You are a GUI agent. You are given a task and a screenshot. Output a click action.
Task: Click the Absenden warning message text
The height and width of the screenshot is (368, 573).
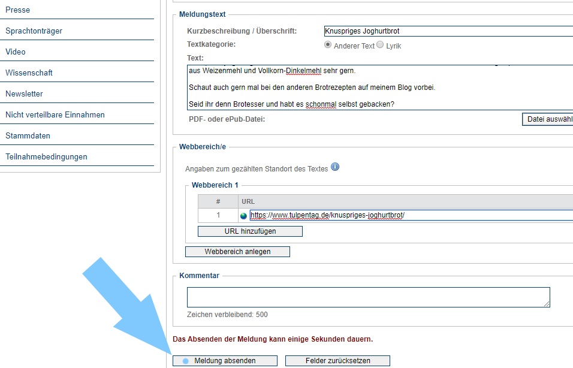tap(273, 339)
